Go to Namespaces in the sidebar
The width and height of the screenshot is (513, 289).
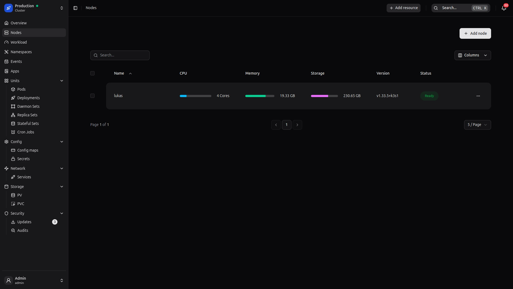[x=21, y=52]
